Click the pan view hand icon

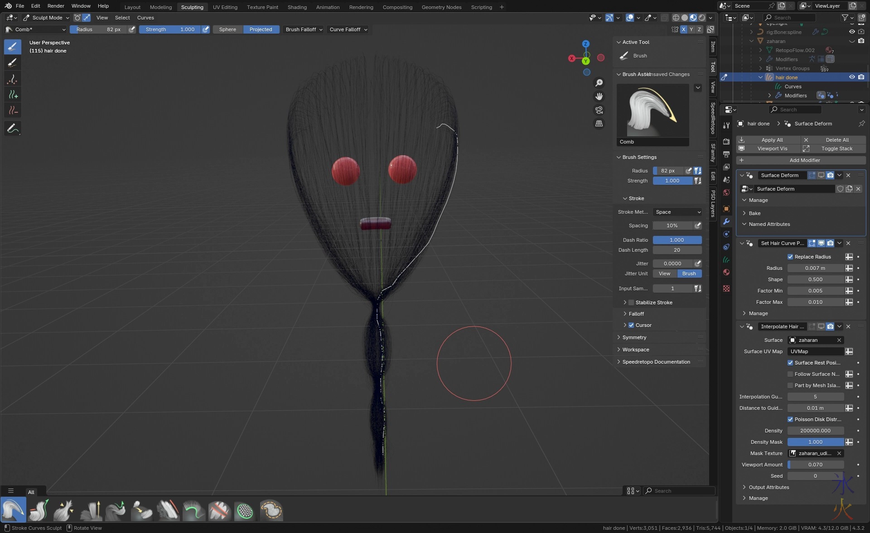coord(599,96)
